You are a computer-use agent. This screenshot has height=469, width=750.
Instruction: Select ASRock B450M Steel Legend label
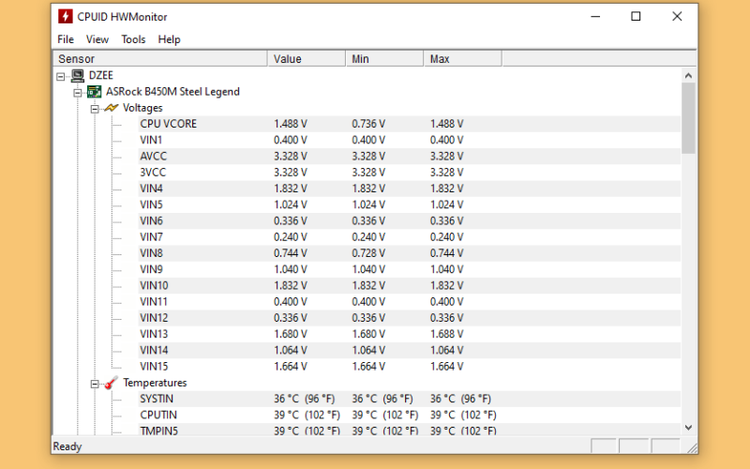pyautogui.click(x=172, y=91)
